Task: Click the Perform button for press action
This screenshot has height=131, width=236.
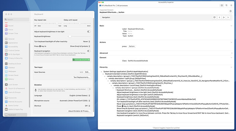Action: coord(132,46)
